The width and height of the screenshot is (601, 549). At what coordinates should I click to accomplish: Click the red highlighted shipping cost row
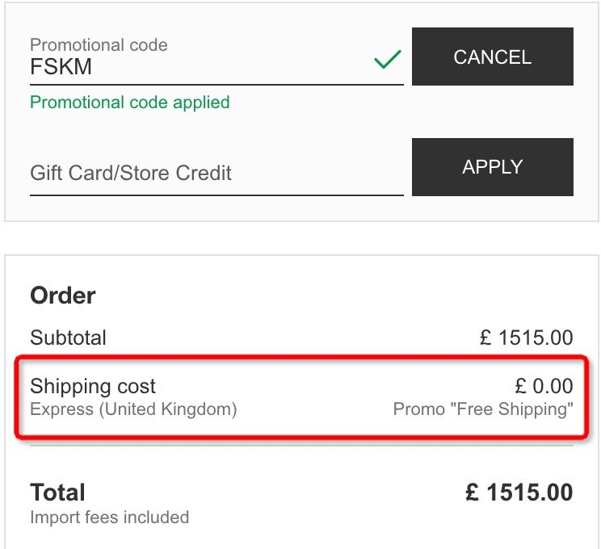pos(299,397)
